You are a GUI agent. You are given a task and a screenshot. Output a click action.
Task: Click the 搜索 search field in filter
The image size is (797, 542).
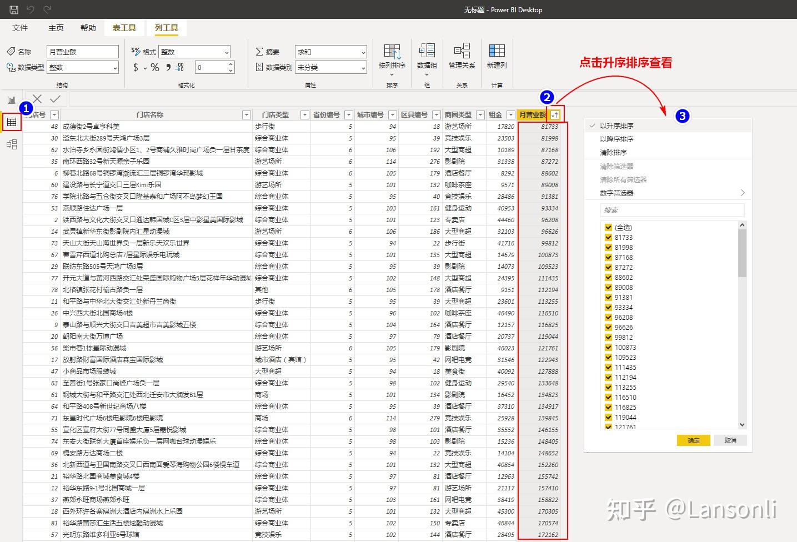pos(672,210)
